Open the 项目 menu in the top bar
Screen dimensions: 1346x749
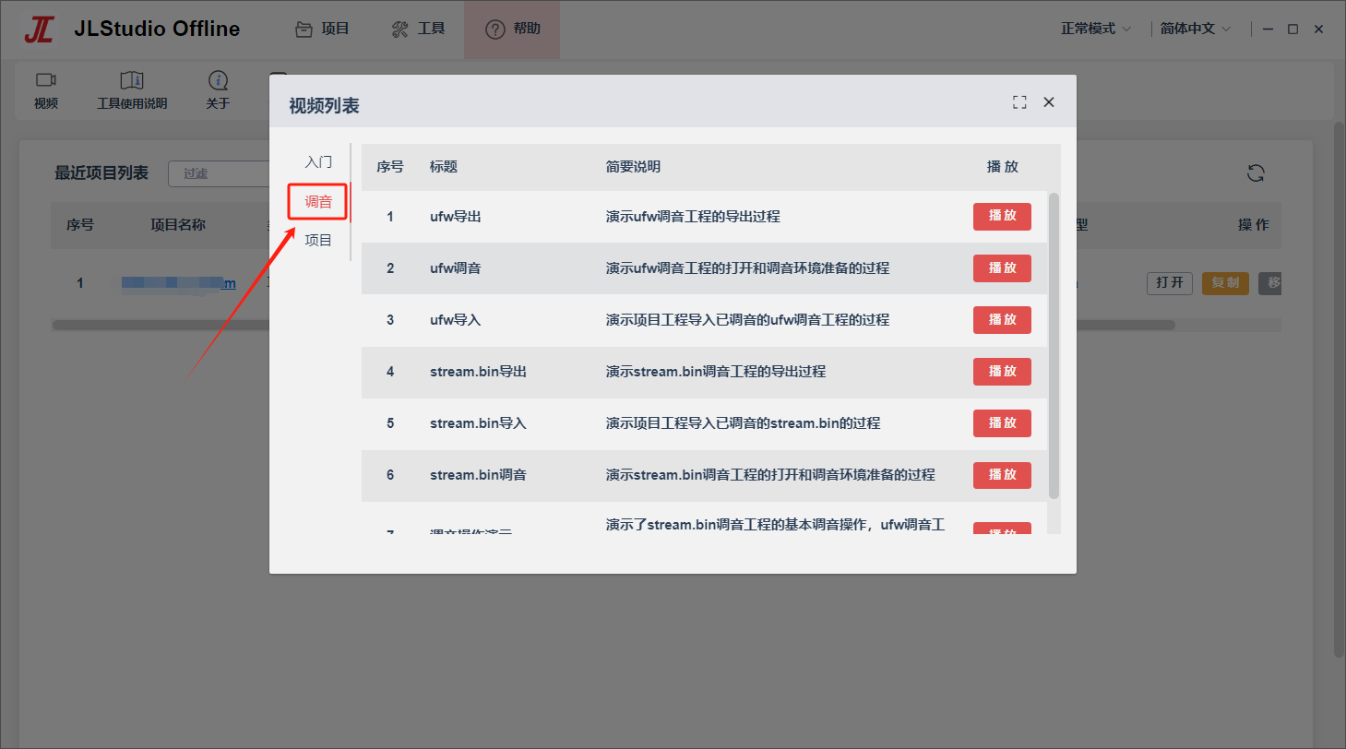coord(322,29)
